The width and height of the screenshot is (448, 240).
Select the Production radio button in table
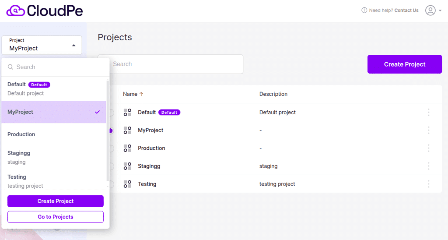111,148
